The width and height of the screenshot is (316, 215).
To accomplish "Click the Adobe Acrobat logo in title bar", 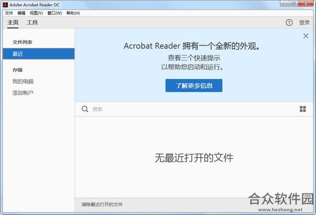I will coord(5,5).
